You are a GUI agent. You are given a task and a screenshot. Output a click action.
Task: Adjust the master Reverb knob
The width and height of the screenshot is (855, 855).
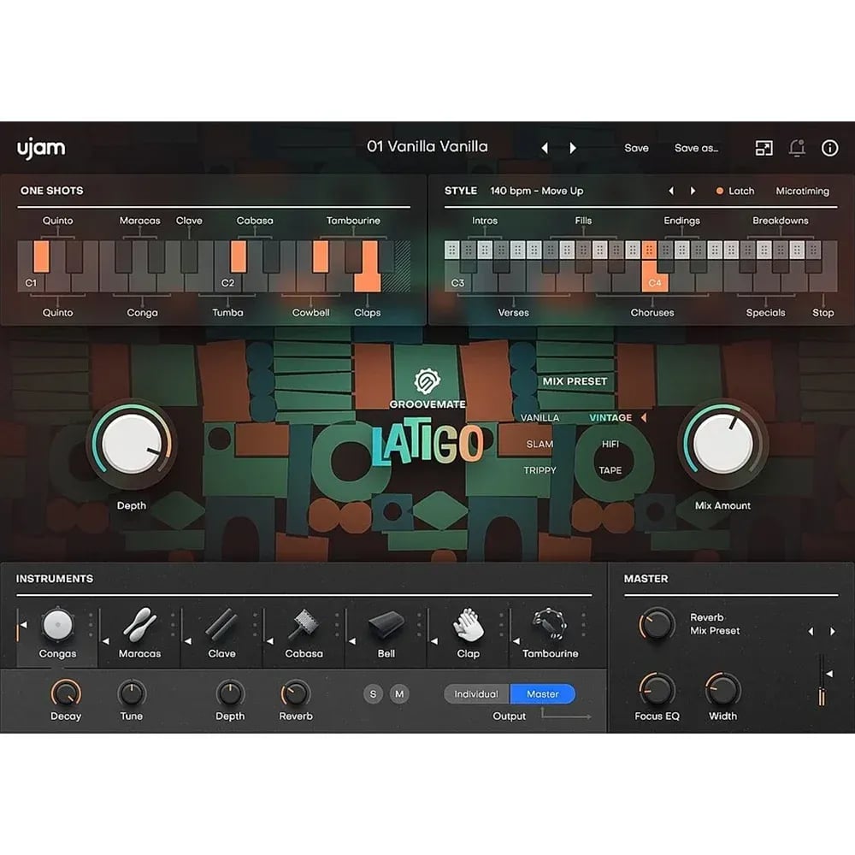pyautogui.click(x=657, y=624)
